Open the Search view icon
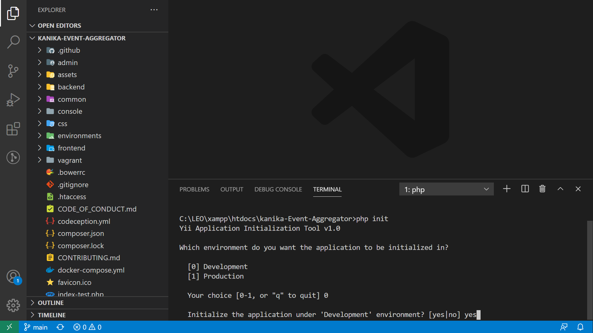The height and width of the screenshot is (333, 593). click(x=13, y=42)
